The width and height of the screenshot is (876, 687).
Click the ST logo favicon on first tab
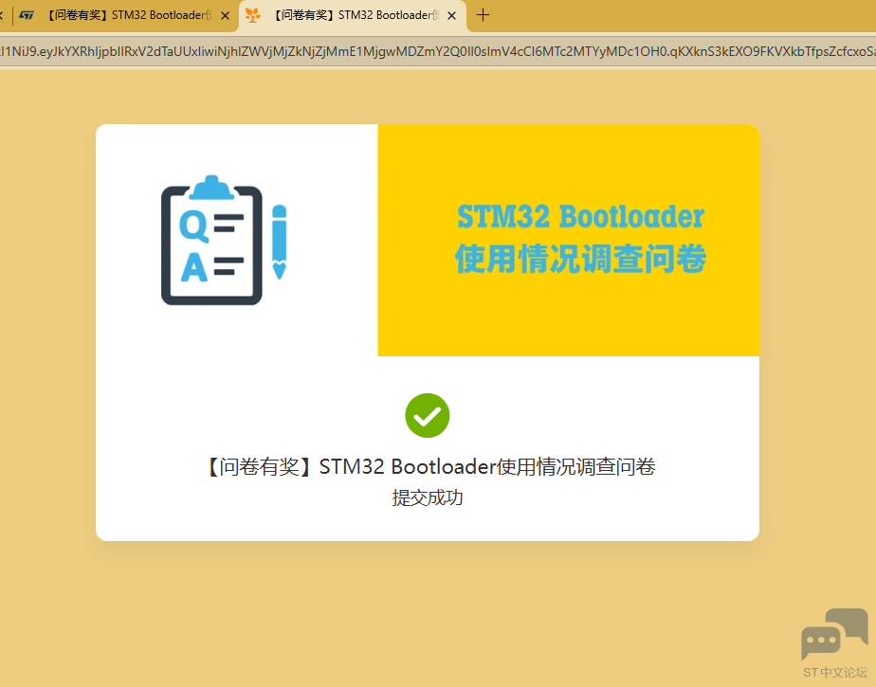(x=27, y=15)
